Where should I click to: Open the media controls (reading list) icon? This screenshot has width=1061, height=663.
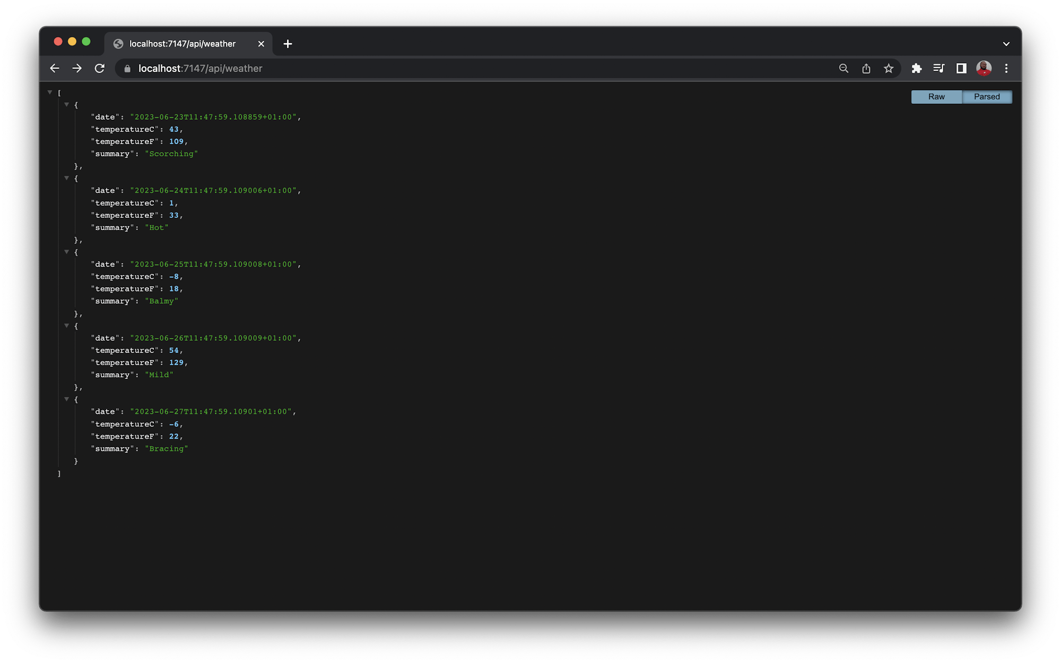(938, 68)
